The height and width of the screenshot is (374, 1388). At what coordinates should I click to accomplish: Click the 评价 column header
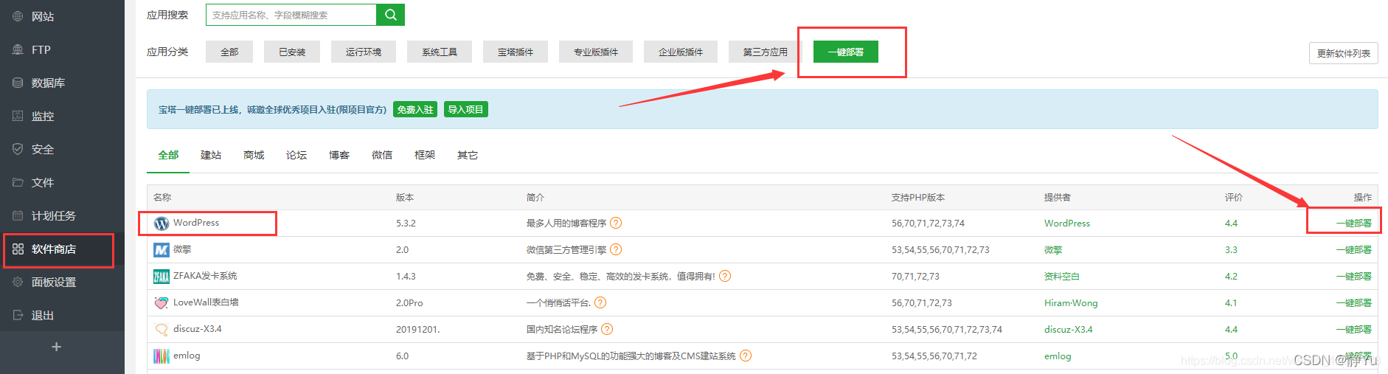click(1234, 197)
